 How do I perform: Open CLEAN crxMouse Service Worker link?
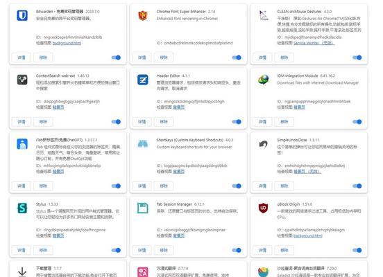coord(314,43)
